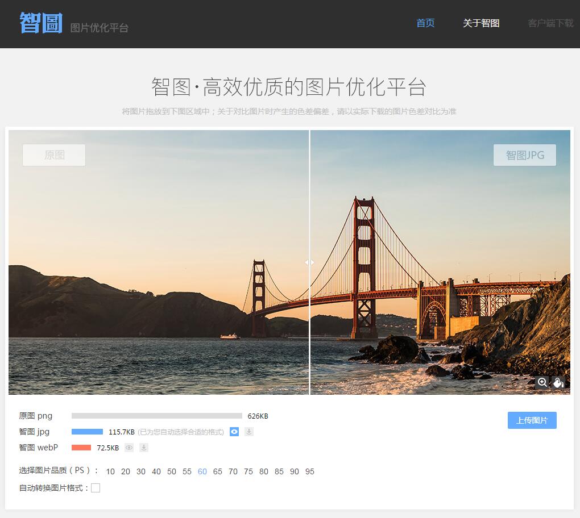Toggle preview eye for 智图 webP
580x518 pixels.
click(x=129, y=448)
